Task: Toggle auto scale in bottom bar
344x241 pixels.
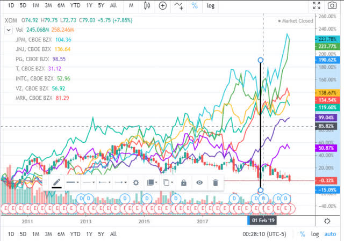Action: (x=330, y=234)
